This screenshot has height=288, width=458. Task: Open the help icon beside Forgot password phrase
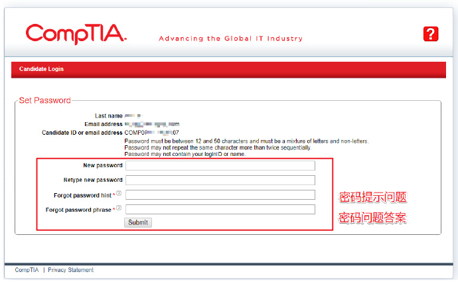point(119,208)
